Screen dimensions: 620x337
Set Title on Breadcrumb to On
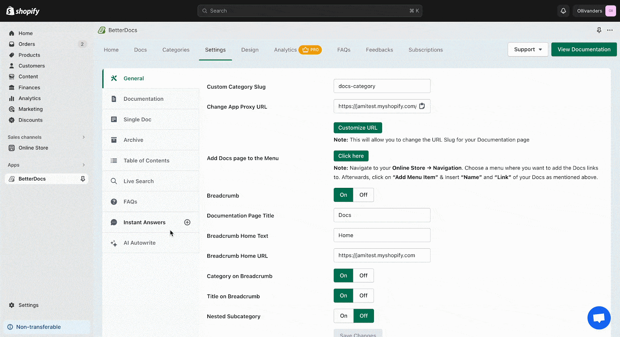tap(343, 296)
